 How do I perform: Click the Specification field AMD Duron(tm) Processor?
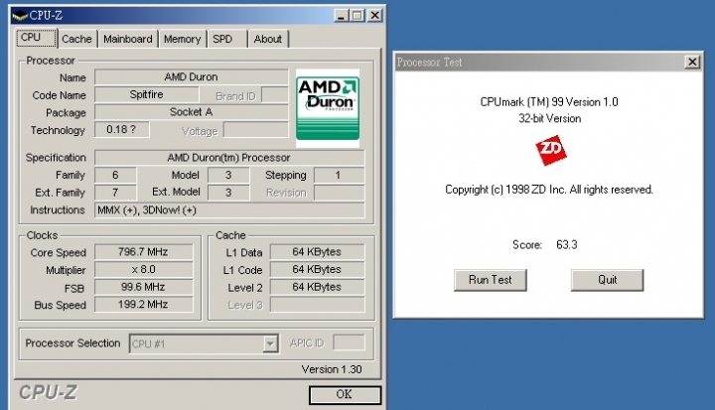click(229, 158)
